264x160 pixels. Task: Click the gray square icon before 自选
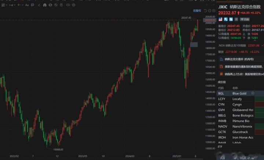236,19
